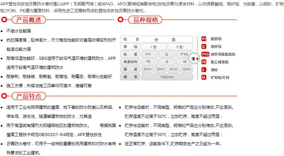Viewport: 284px width, 156px height.
Task: Select the 2mm thickness cell
Action: tap(147, 69)
